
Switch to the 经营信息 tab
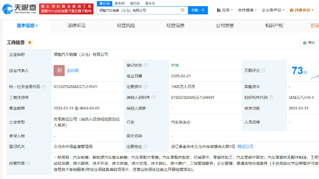tap(175, 26)
